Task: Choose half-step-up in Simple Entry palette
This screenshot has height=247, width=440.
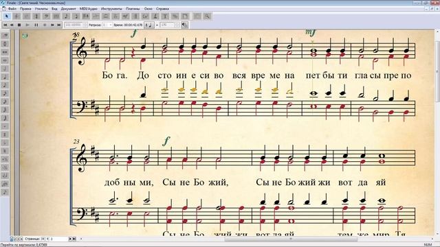Action: pos(5,159)
